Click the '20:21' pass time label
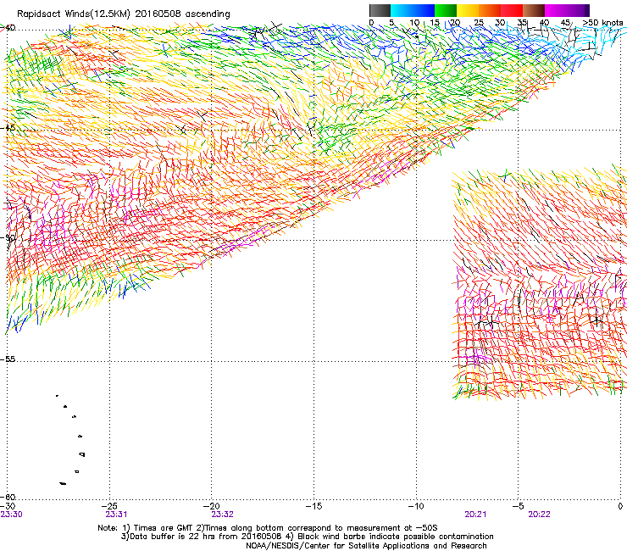Image resolution: width=627 pixels, height=551 pixels. 475,515
